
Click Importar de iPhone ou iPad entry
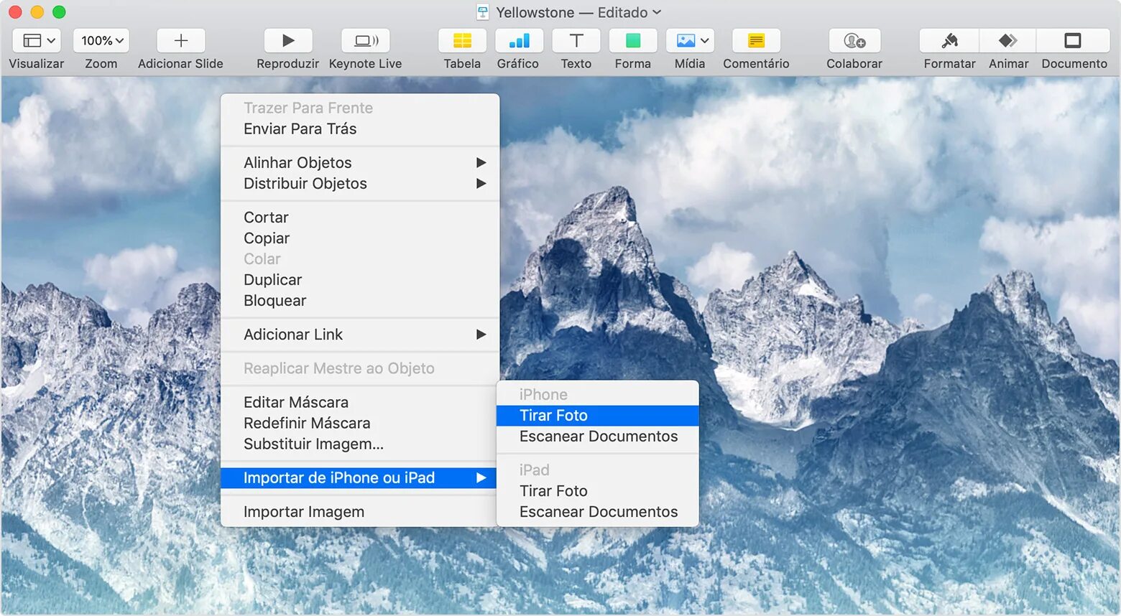359,477
